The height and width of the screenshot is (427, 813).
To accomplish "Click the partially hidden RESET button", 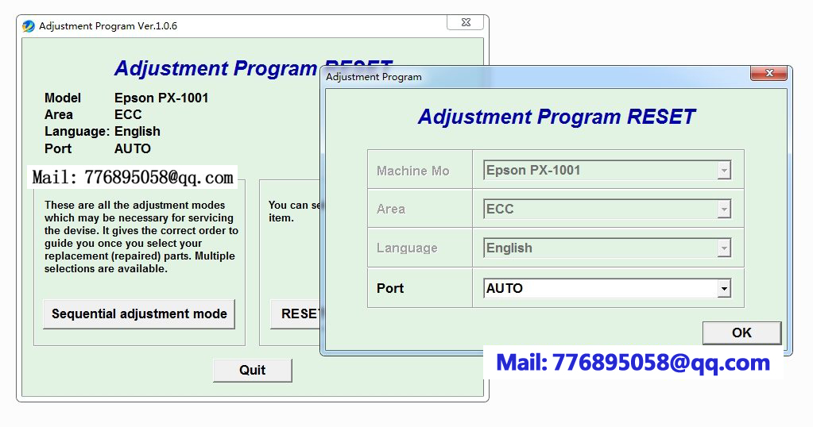I will [296, 314].
